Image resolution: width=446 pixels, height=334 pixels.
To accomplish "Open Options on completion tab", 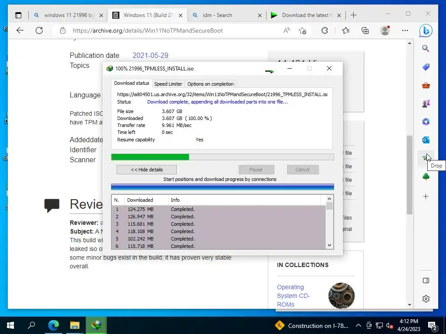I will coord(210,84).
